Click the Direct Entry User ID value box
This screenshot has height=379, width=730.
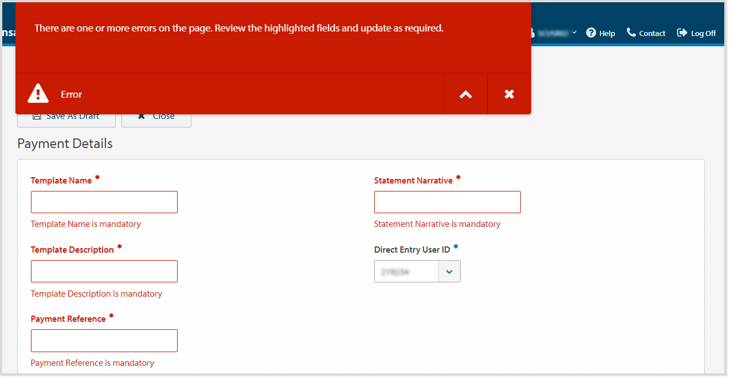(406, 272)
